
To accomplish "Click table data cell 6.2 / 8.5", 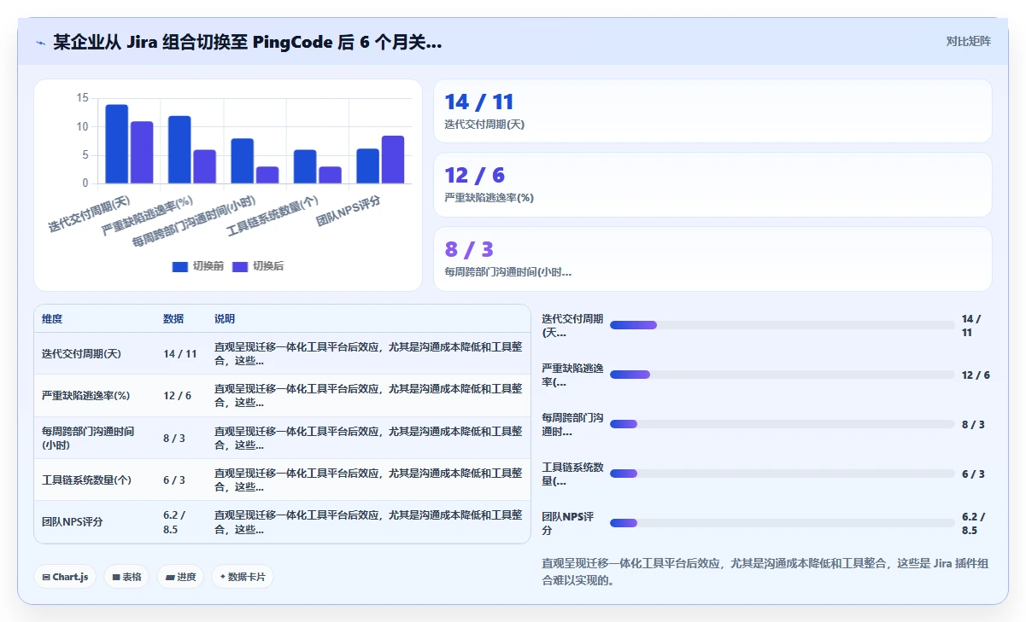I will 179,522.
